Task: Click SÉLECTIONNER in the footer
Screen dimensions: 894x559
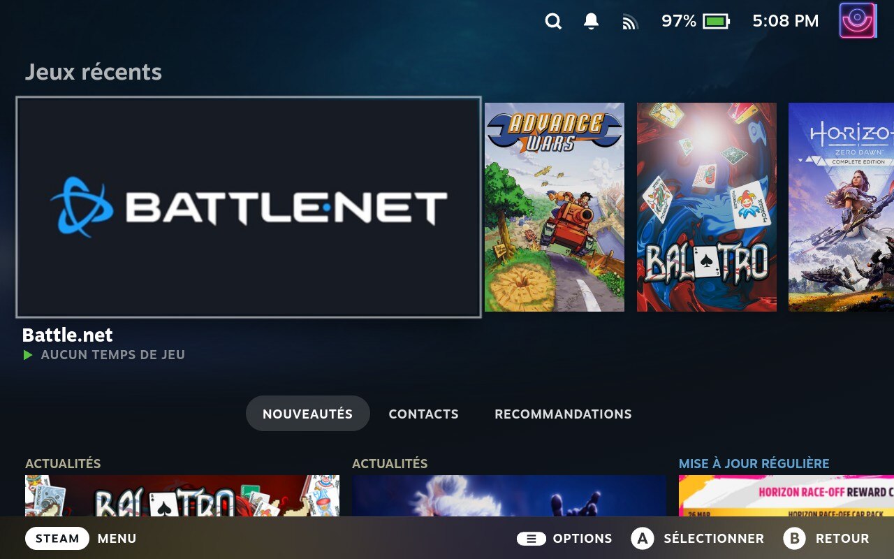Action: coord(714,539)
